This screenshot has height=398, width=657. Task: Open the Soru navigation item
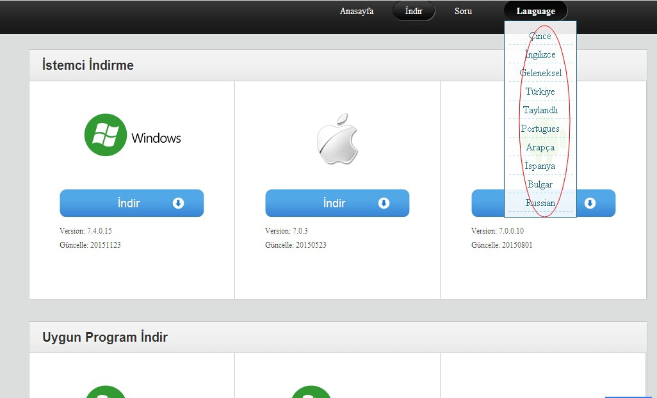pos(463,12)
